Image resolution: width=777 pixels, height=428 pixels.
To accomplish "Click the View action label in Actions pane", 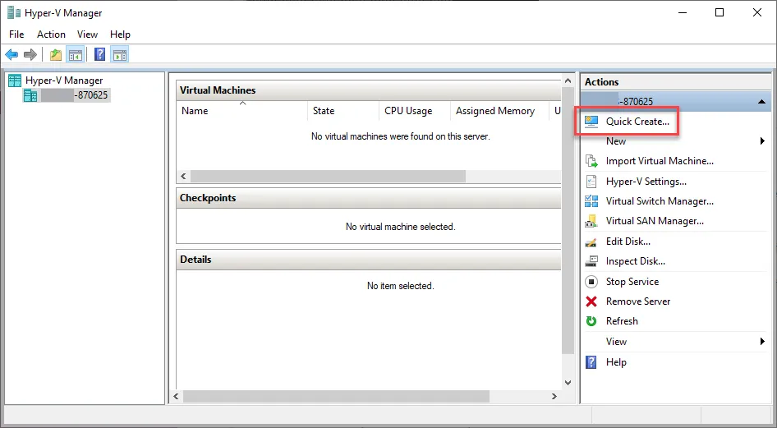I will coord(616,341).
